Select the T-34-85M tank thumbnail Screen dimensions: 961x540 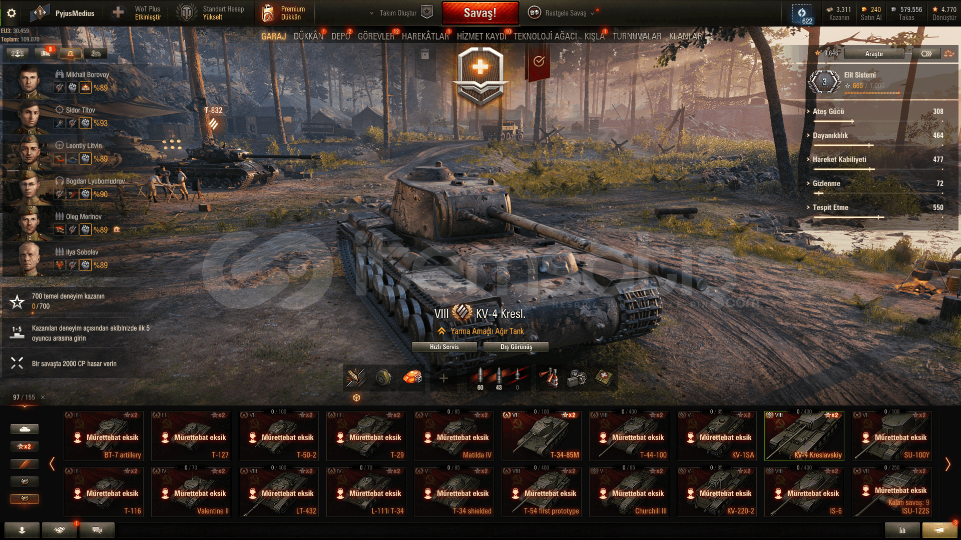pyautogui.click(x=542, y=435)
